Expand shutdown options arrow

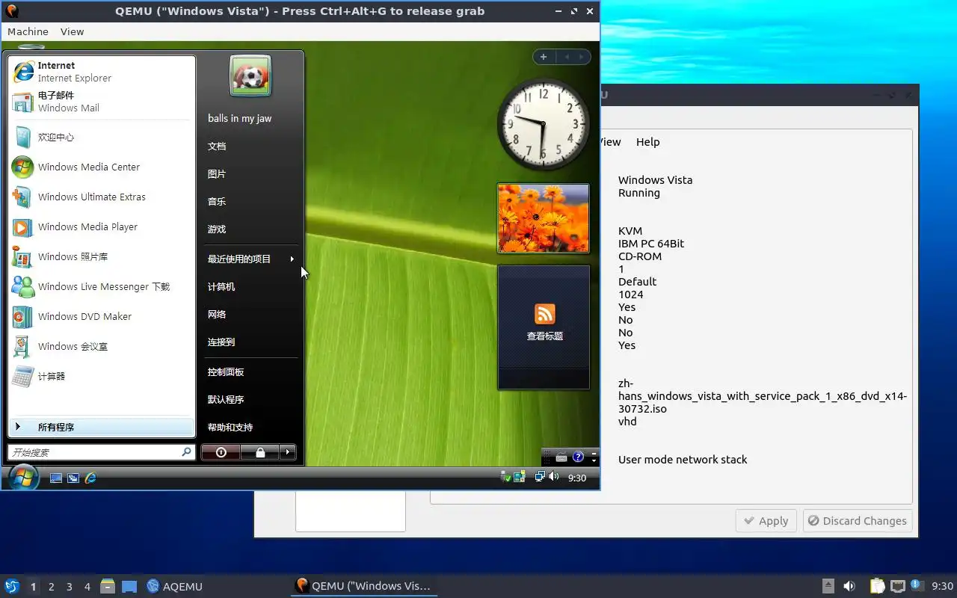[x=288, y=452]
